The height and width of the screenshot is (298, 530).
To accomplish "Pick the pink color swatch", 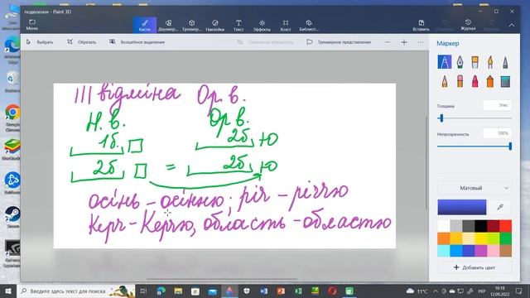I will [493, 251].
